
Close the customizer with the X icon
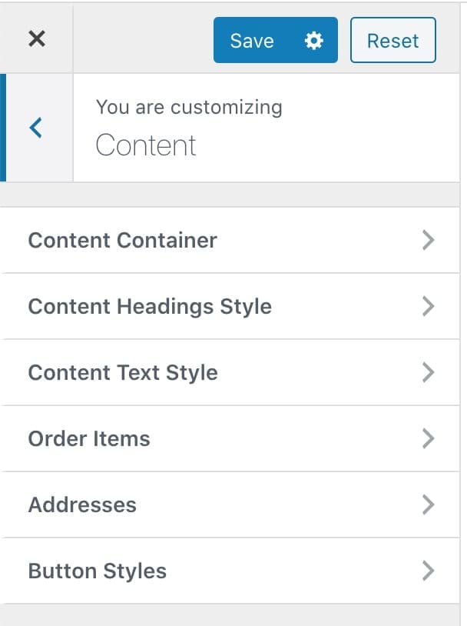(x=37, y=38)
